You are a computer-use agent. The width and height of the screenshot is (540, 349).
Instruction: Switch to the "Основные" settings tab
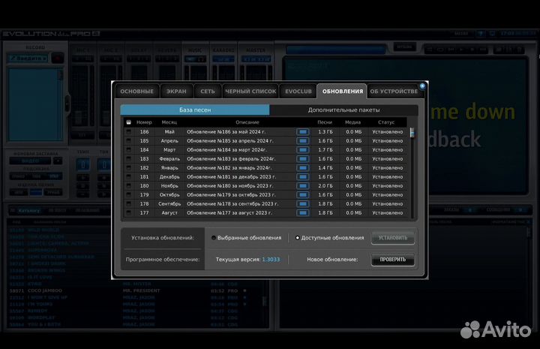[136, 92]
